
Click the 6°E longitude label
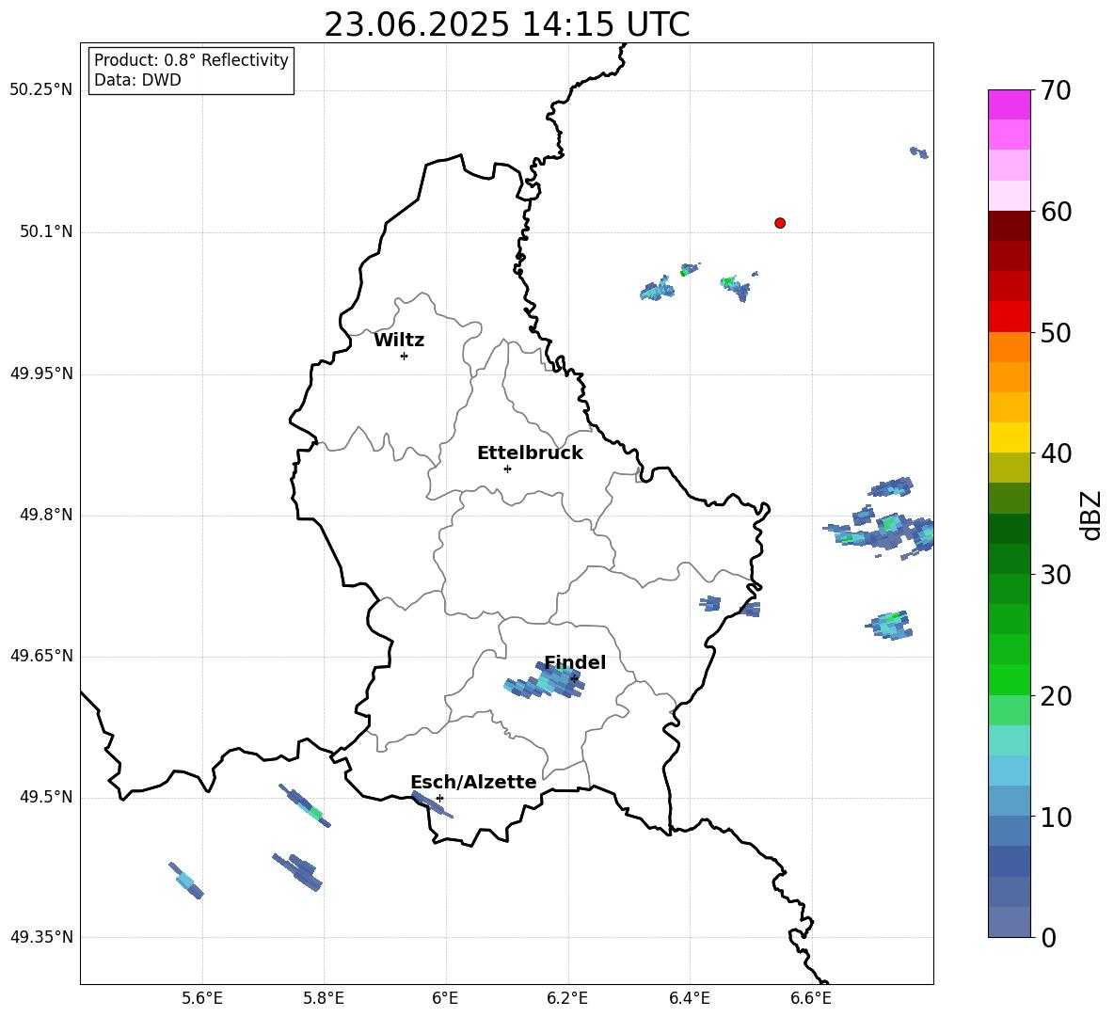445,998
